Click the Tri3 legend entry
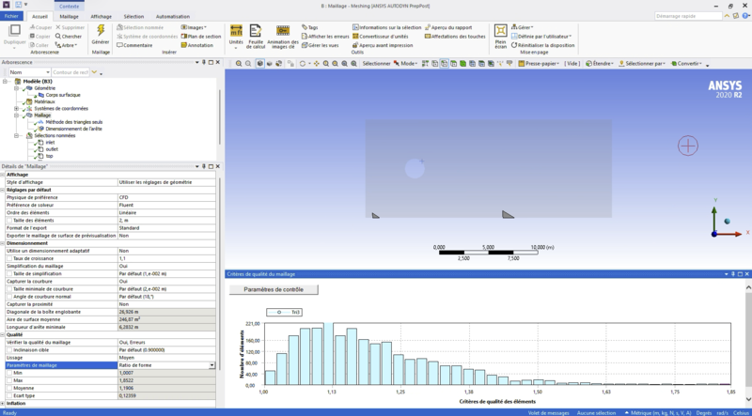 [x=285, y=312]
